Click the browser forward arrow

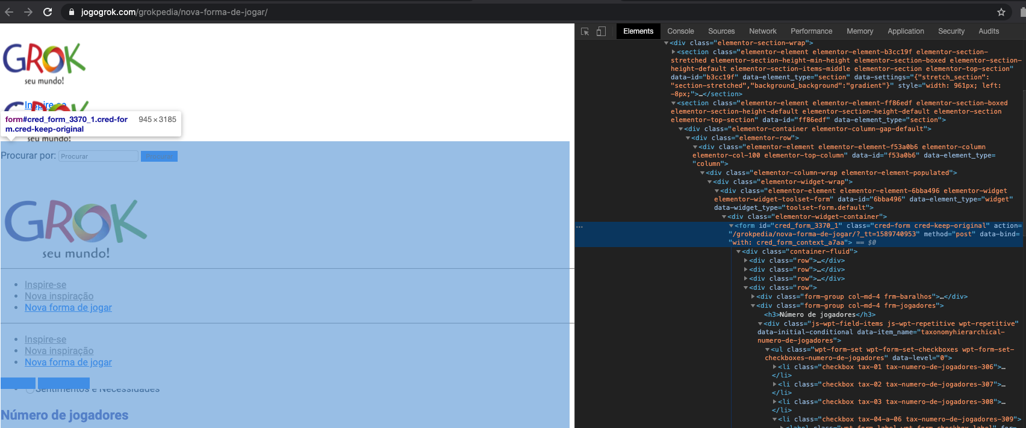coord(28,12)
